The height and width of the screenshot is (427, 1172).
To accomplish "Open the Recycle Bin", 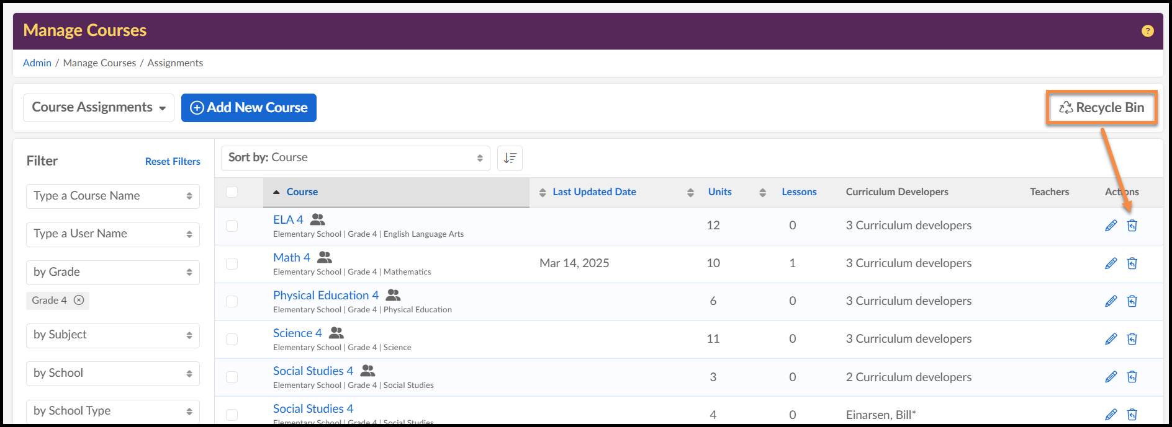I will (x=1101, y=108).
